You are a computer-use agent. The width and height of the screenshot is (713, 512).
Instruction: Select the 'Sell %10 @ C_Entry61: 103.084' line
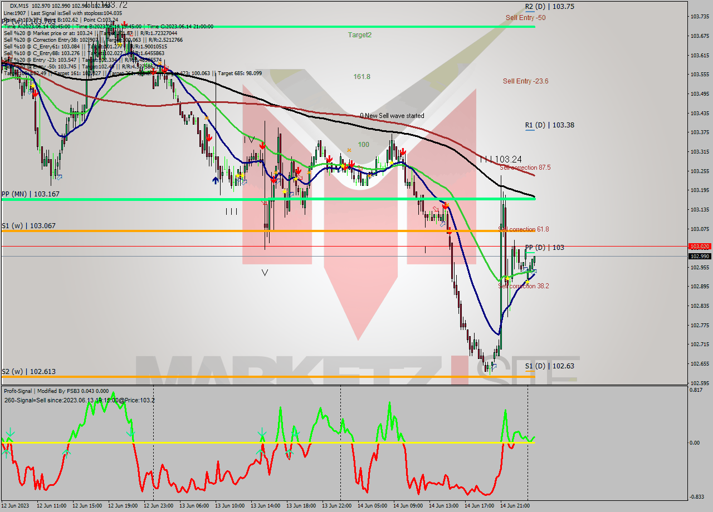42,46
